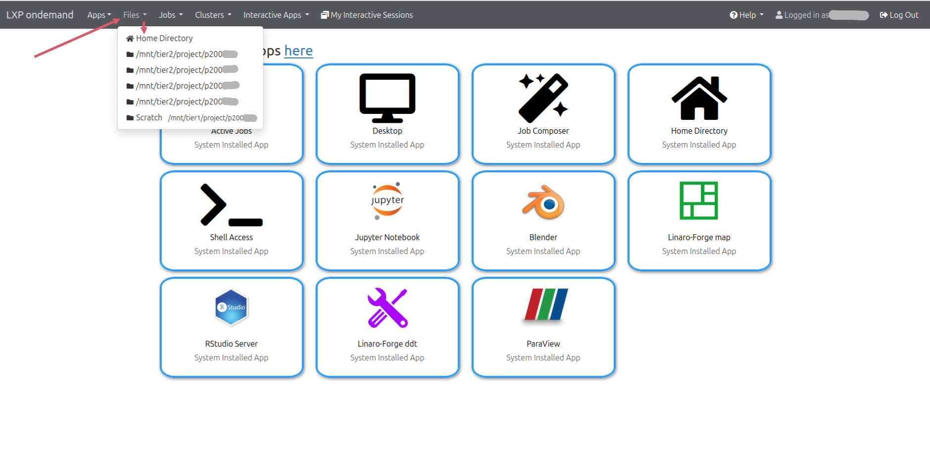Viewport: 930px width, 461px height.
Task: Select Home Directory in Files menu
Action: point(164,38)
